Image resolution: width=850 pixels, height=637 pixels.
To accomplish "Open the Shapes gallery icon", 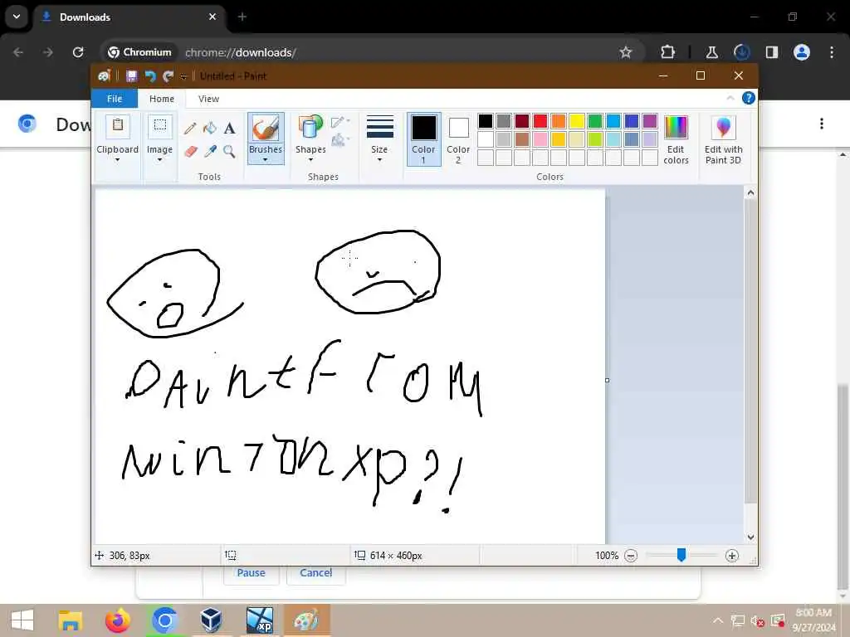I will (x=310, y=128).
